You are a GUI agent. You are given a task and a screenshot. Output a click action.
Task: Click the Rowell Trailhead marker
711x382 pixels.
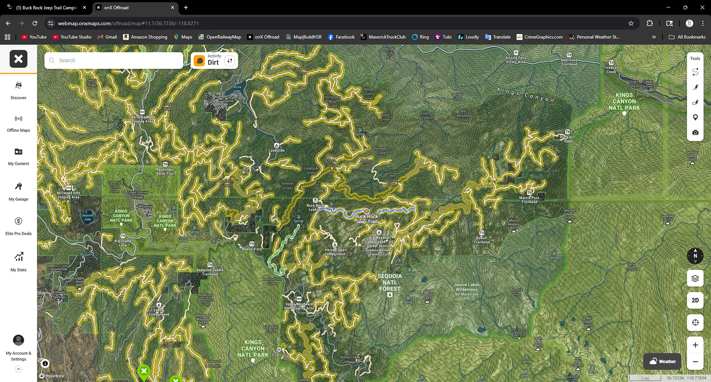(x=482, y=233)
